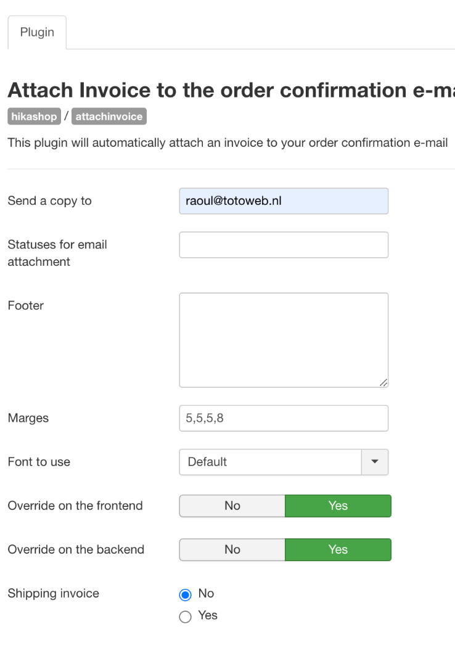Select Yes for Shipping invoice
The height and width of the screenshot is (666, 455).
tap(185, 617)
